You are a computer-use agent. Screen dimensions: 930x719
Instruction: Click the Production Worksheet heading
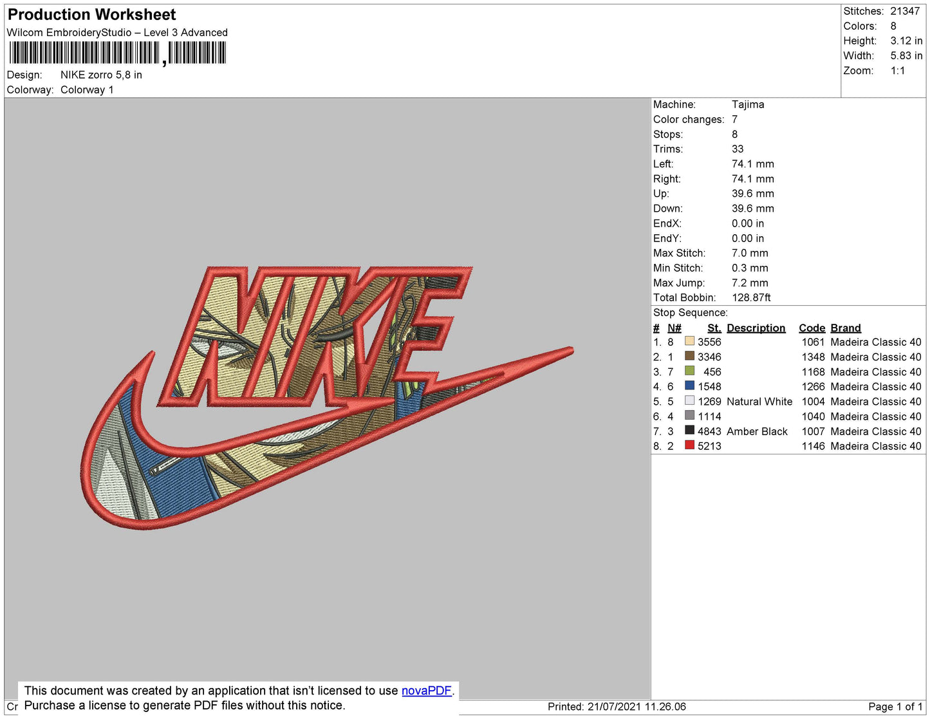coord(91,15)
